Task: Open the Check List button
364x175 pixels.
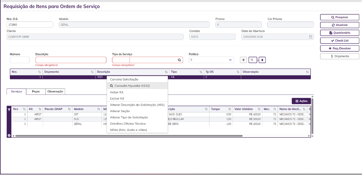Action: click(x=339, y=41)
